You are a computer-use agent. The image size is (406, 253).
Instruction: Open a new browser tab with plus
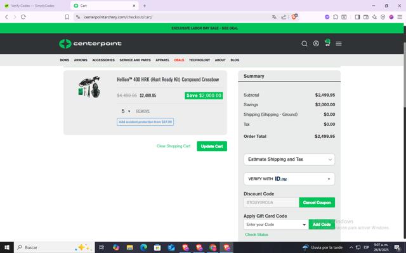point(145,6)
